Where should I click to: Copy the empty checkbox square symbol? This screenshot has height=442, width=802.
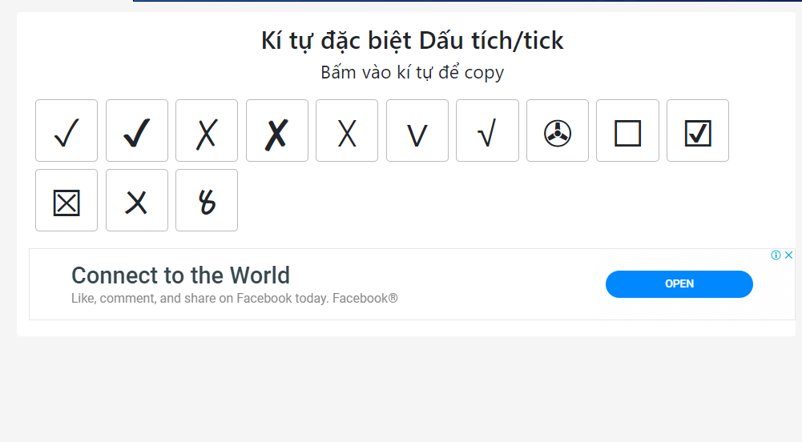(627, 131)
